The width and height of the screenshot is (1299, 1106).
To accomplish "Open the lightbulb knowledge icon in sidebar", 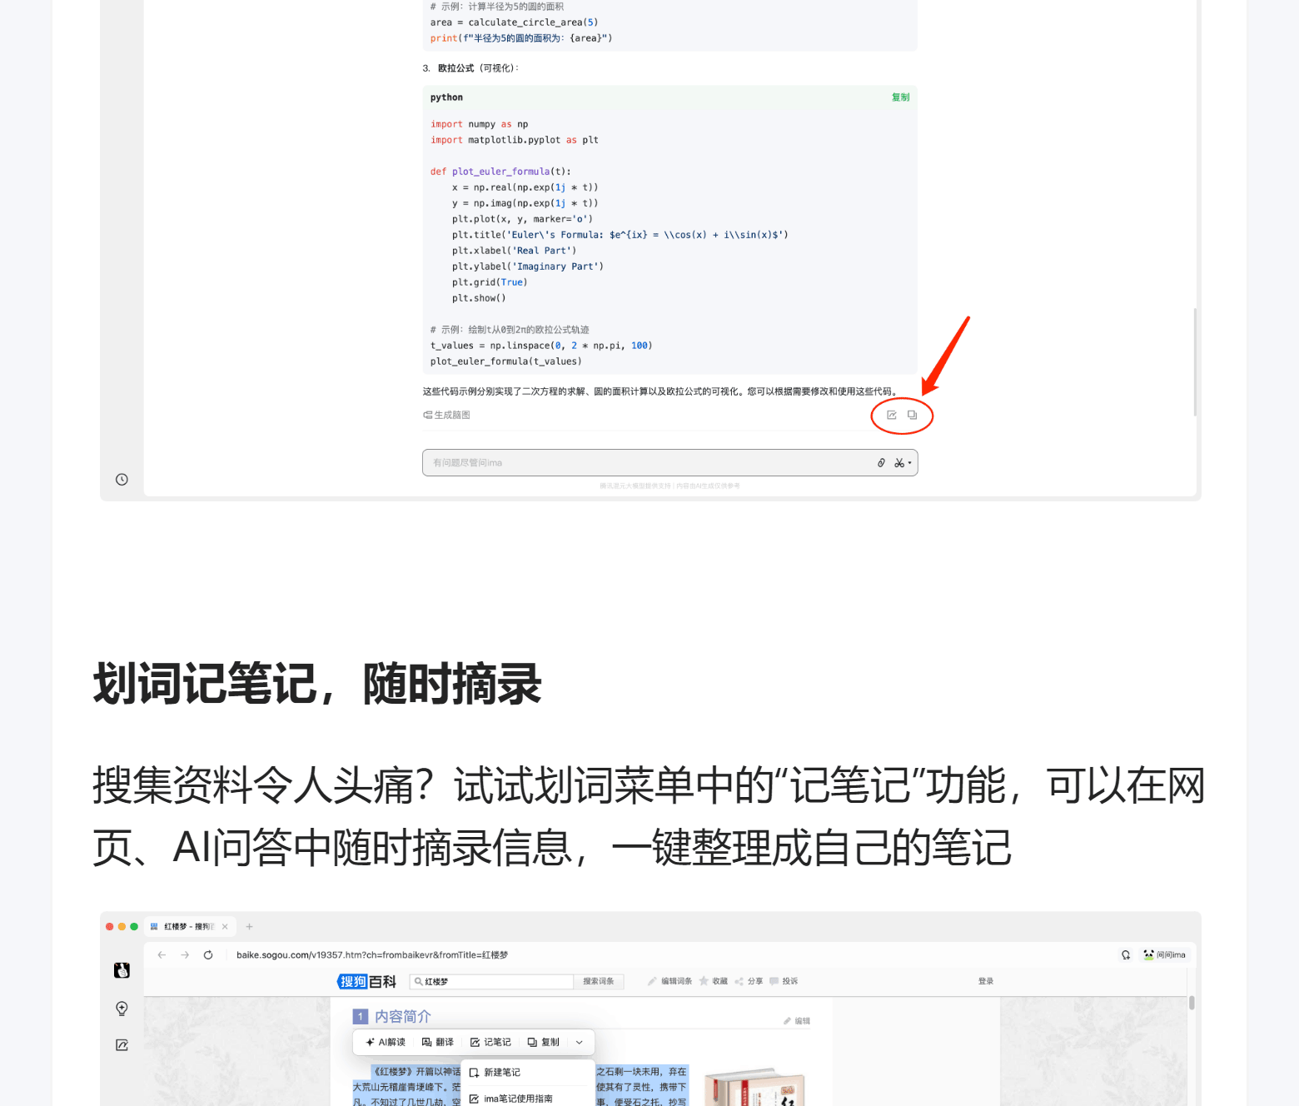I will coord(122,1009).
